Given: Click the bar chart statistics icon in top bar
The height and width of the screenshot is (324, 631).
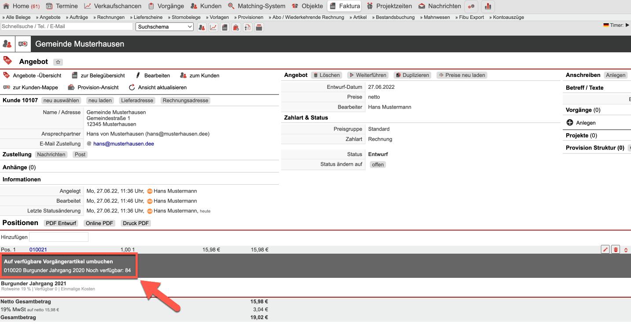Looking at the screenshot, I should (x=488, y=6).
